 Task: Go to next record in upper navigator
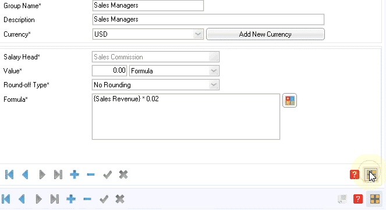42,175
